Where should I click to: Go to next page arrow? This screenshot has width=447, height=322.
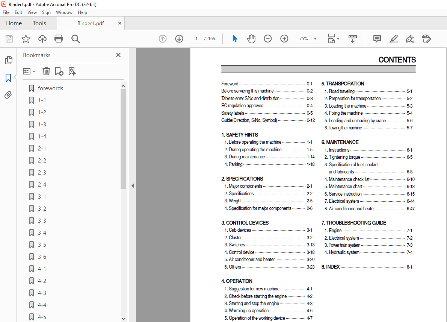click(x=179, y=38)
